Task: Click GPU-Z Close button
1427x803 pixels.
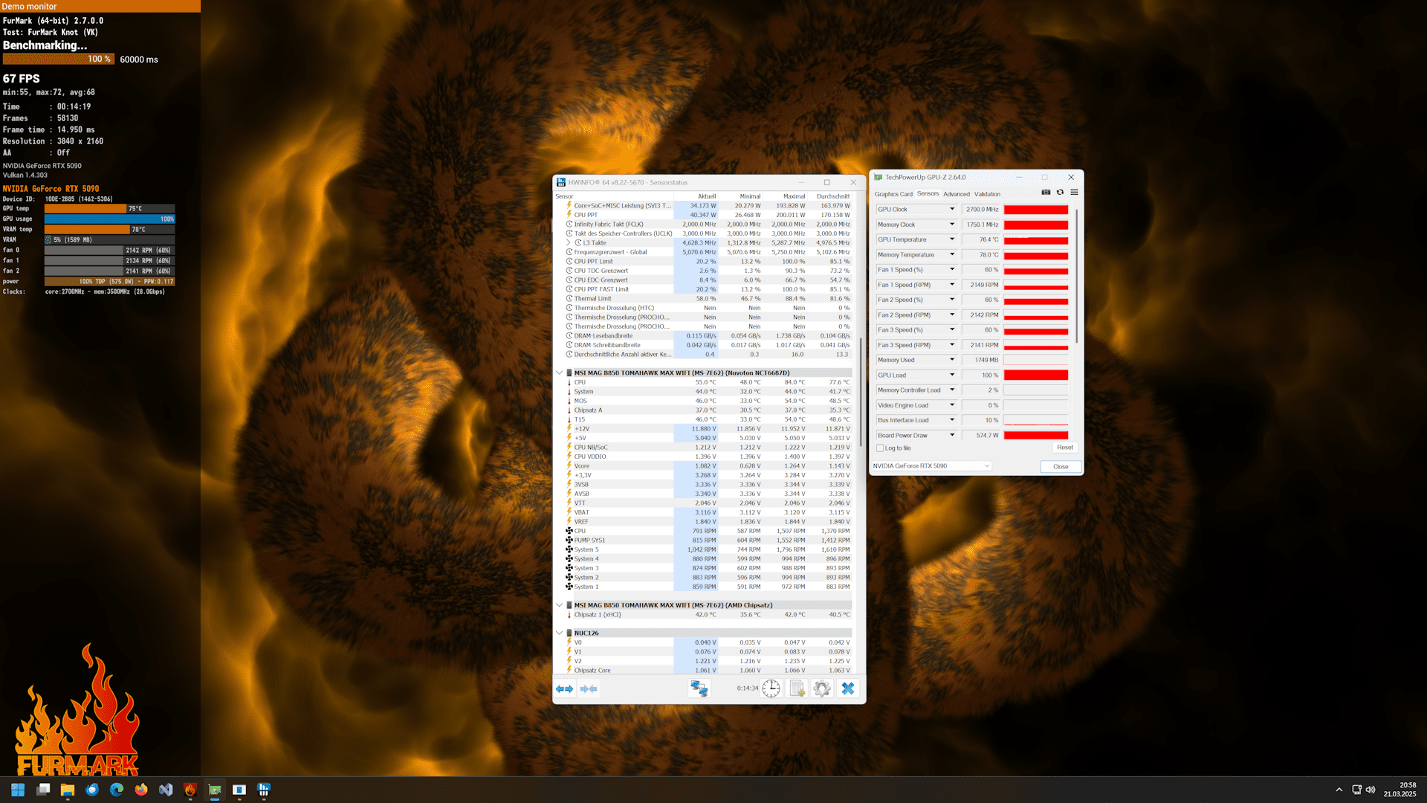Action: coord(1061,467)
